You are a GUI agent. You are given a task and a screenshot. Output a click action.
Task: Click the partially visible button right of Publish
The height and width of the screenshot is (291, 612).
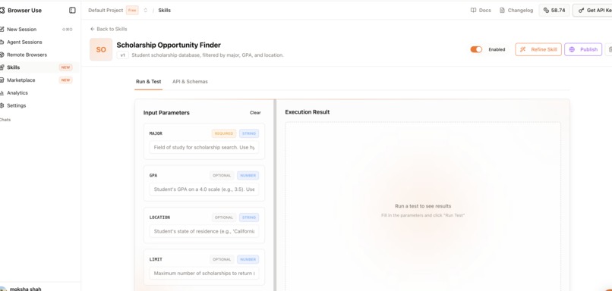(x=608, y=49)
